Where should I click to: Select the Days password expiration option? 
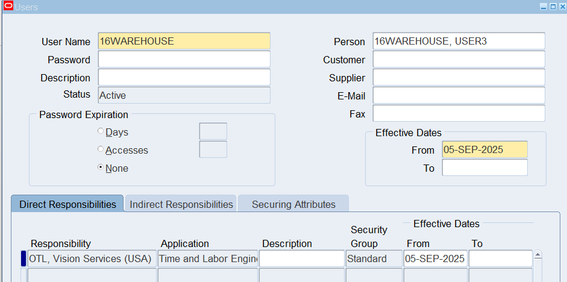pos(101,132)
